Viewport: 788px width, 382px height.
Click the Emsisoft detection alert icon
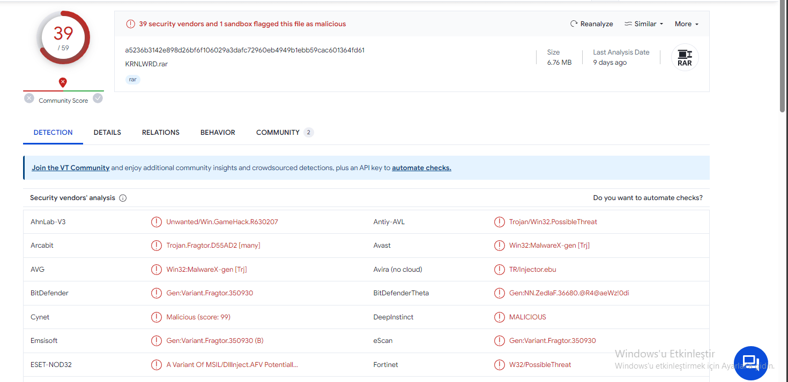tap(156, 341)
